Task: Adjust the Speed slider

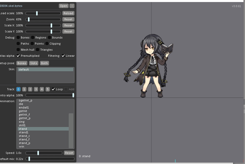Action: point(44,153)
